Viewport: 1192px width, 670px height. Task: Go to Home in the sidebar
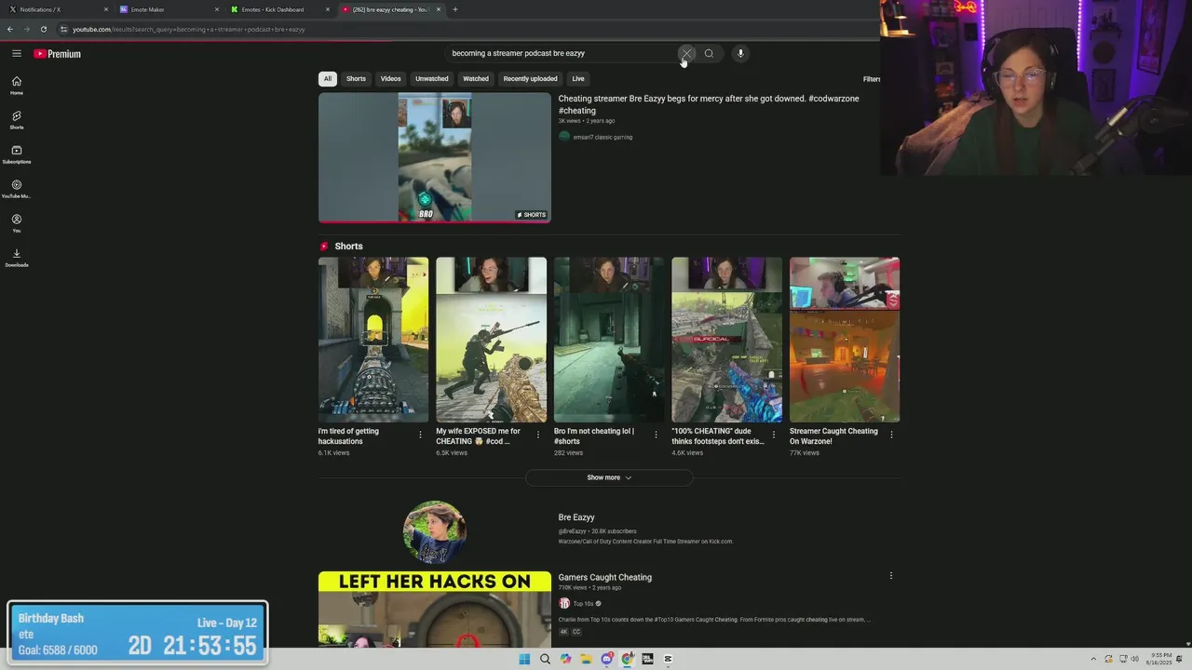17,86
